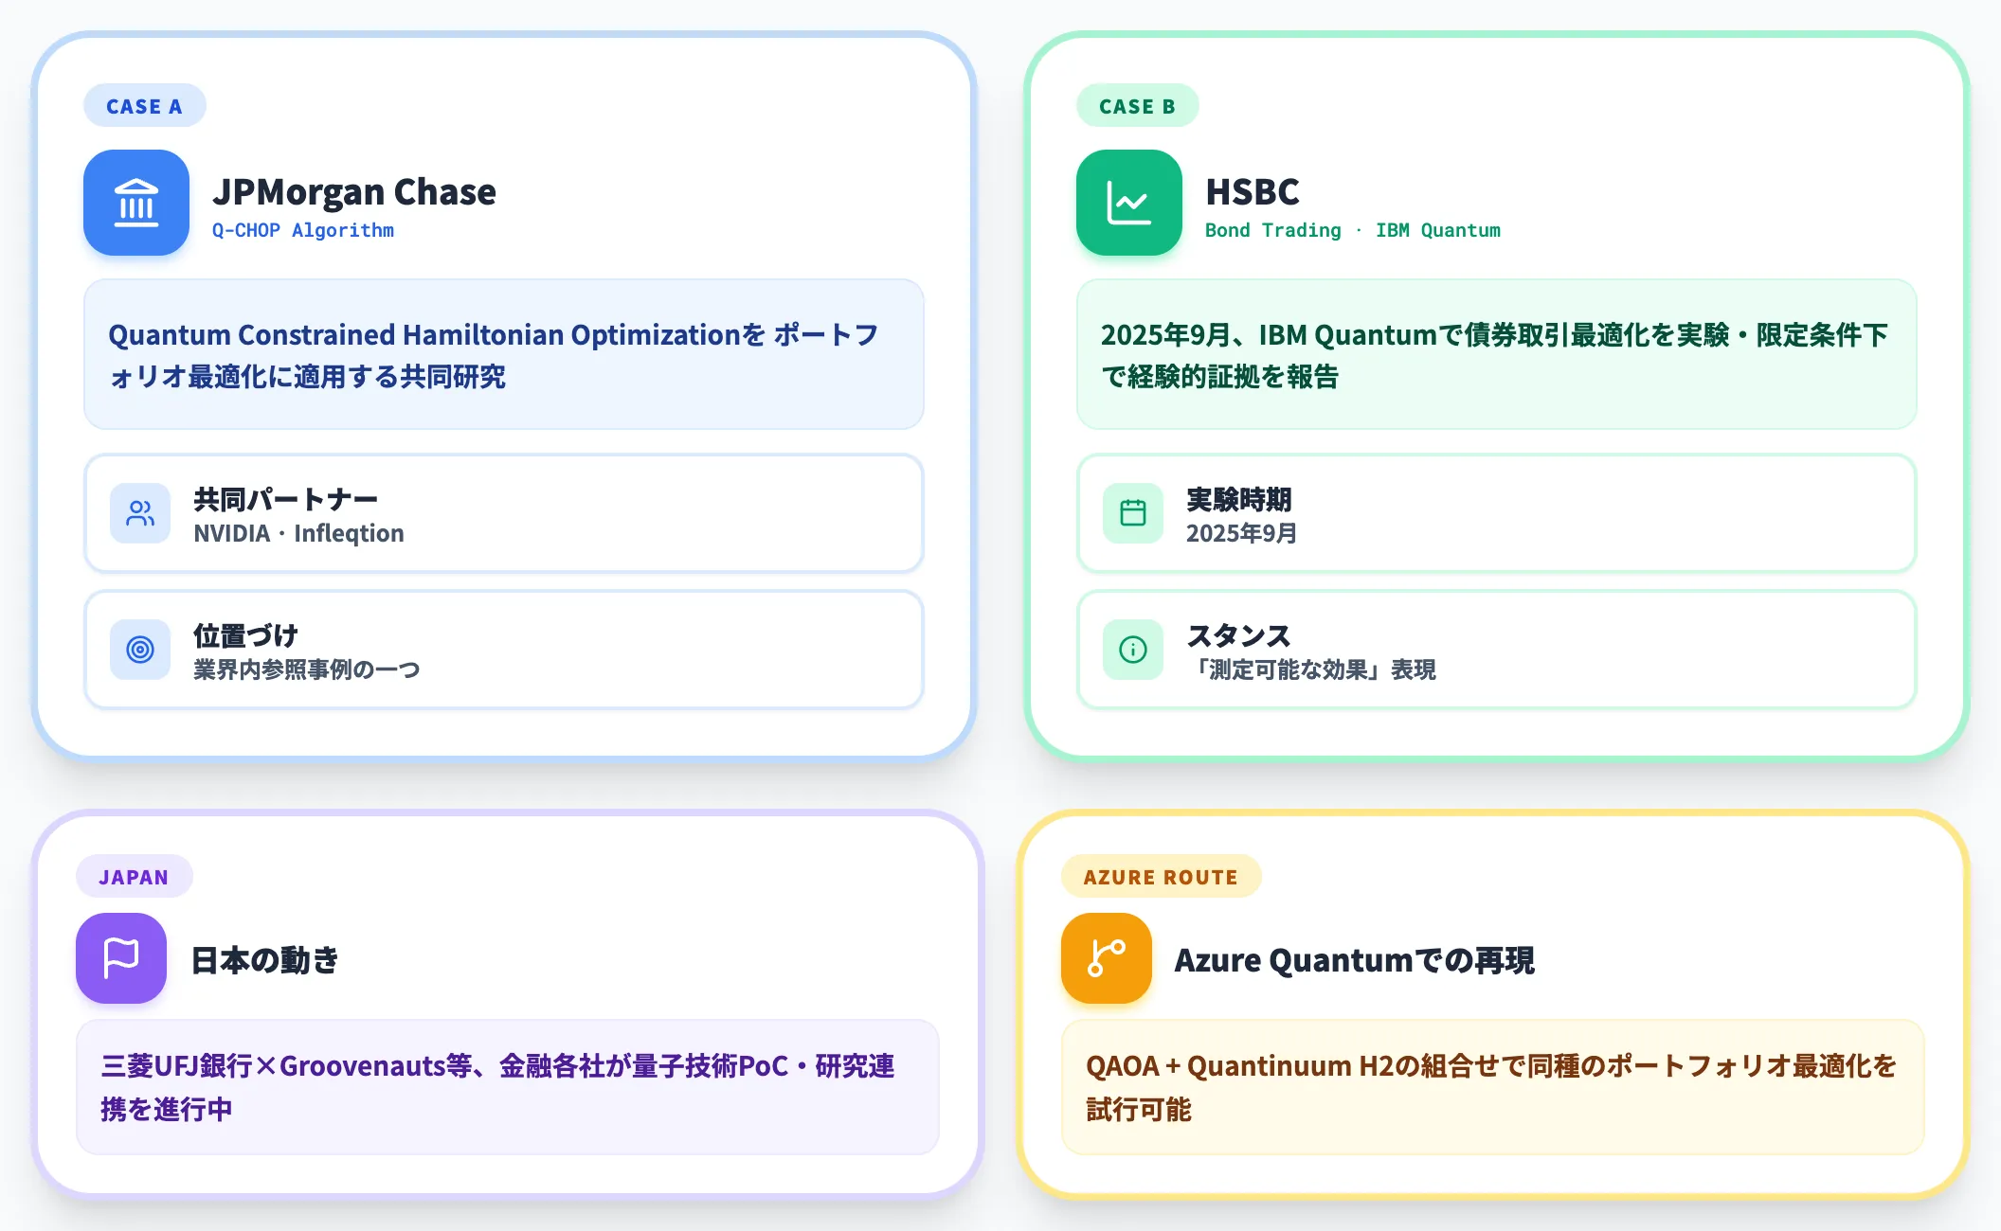Click the Q-CHOP Algorithm subtitle
The height and width of the screenshot is (1231, 2001).
(303, 230)
